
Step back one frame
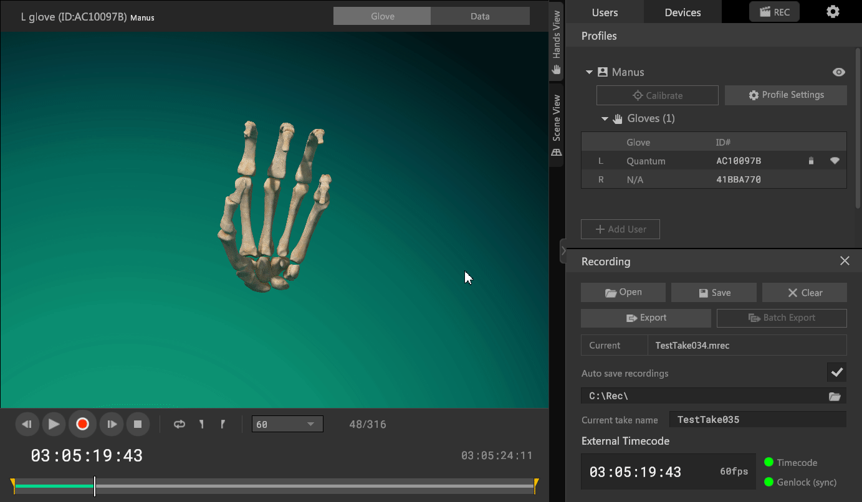(x=27, y=424)
